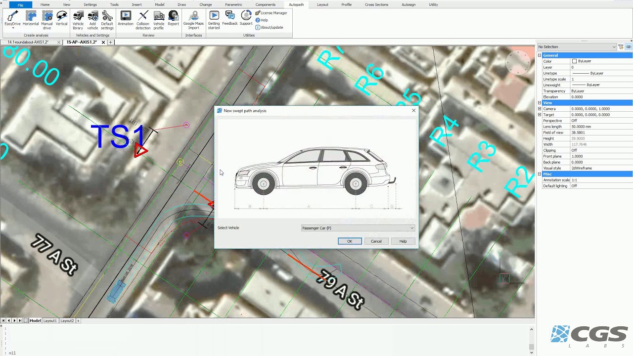Open the Support utility
Screen dimensions: 633x356
tap(246, 18)
